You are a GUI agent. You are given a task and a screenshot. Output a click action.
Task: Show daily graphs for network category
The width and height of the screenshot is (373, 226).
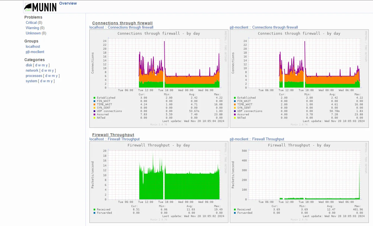click(42, 70)
